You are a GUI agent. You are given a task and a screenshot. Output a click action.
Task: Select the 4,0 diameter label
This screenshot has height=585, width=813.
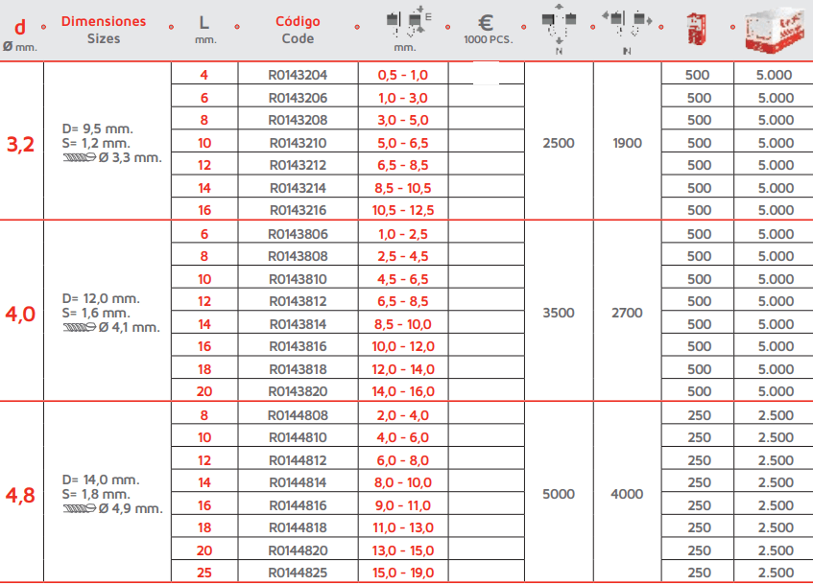point(20,314)
